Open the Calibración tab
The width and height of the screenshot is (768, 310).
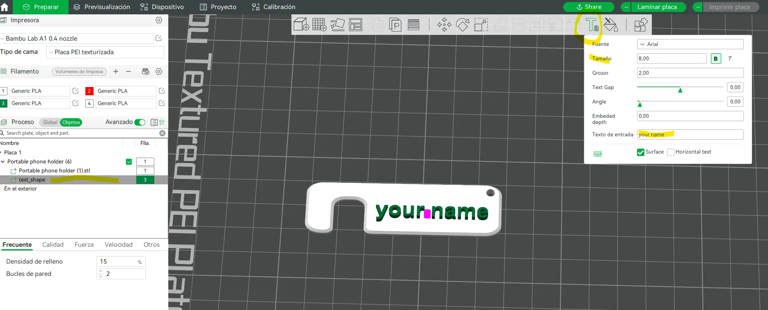coord(274,7)
